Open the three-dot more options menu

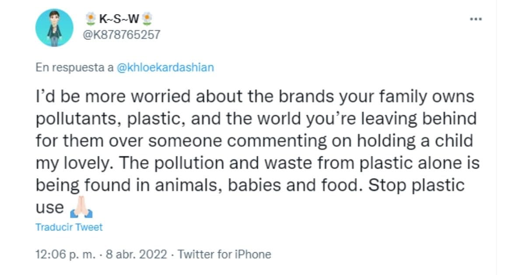(475, 20)
